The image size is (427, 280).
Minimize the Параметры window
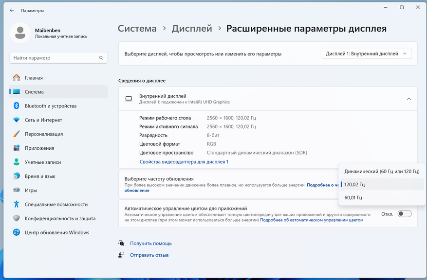tap(386, 8)
